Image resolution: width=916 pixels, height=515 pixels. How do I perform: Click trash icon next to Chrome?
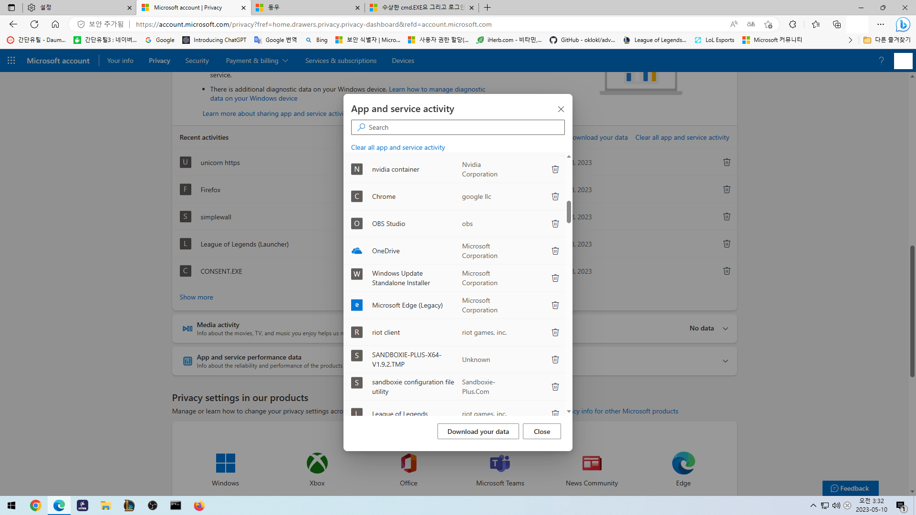[x=555, y=196]
